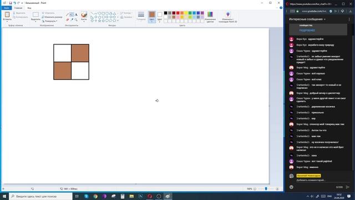The image size is (355, 200).
Task: Open the File tab in Paint
Action: click(6, 8)
